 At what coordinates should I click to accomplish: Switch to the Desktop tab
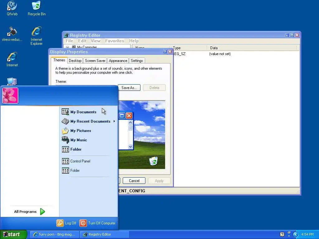point(75,61)
